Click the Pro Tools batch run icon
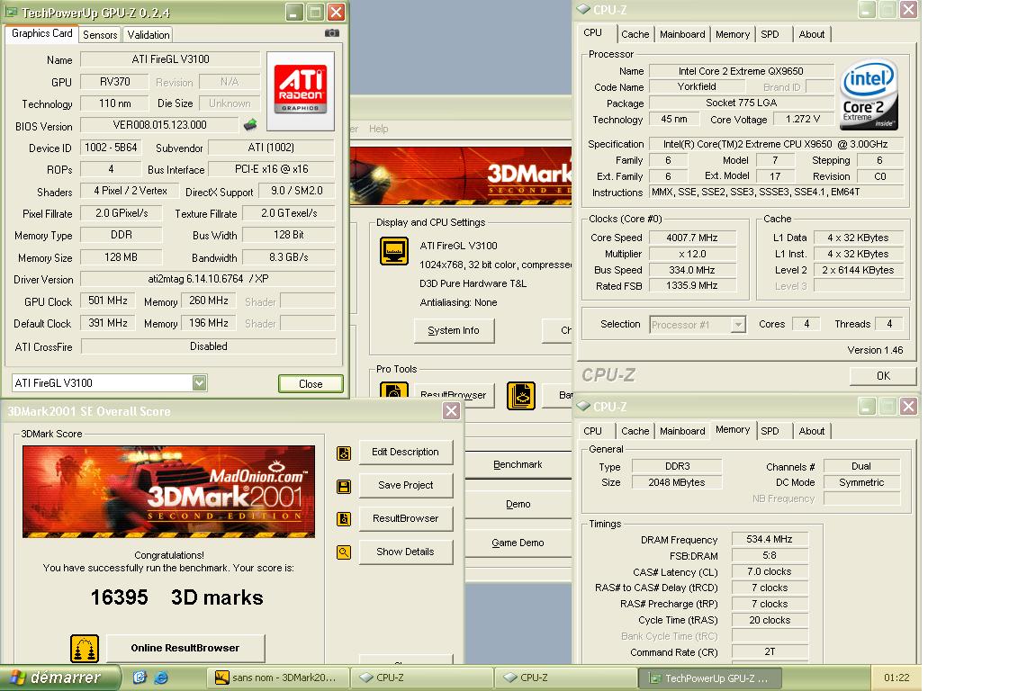This screenshot has width=1036, height=691. (x=520, y=396)
